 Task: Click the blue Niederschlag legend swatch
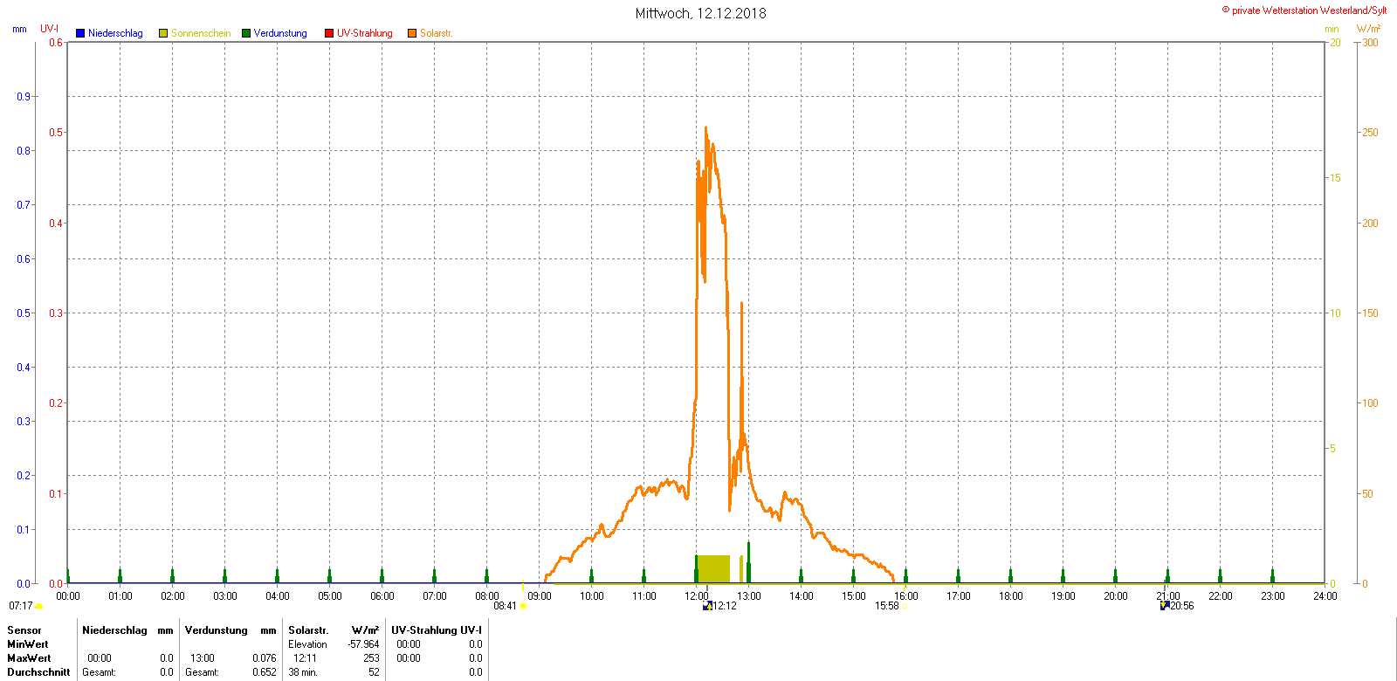coord(80,33)
